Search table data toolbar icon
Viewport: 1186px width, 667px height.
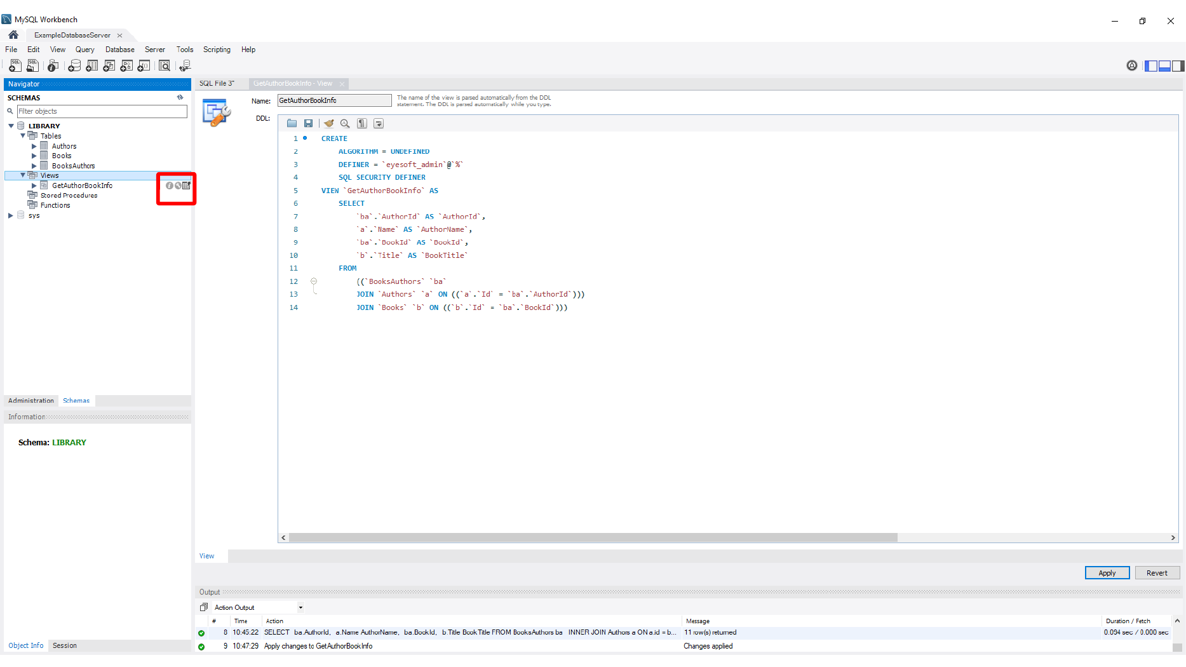(x=165, y=65)
